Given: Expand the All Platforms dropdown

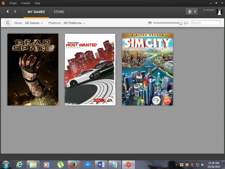Looking at the screenshot, I should tap(74, 23).
